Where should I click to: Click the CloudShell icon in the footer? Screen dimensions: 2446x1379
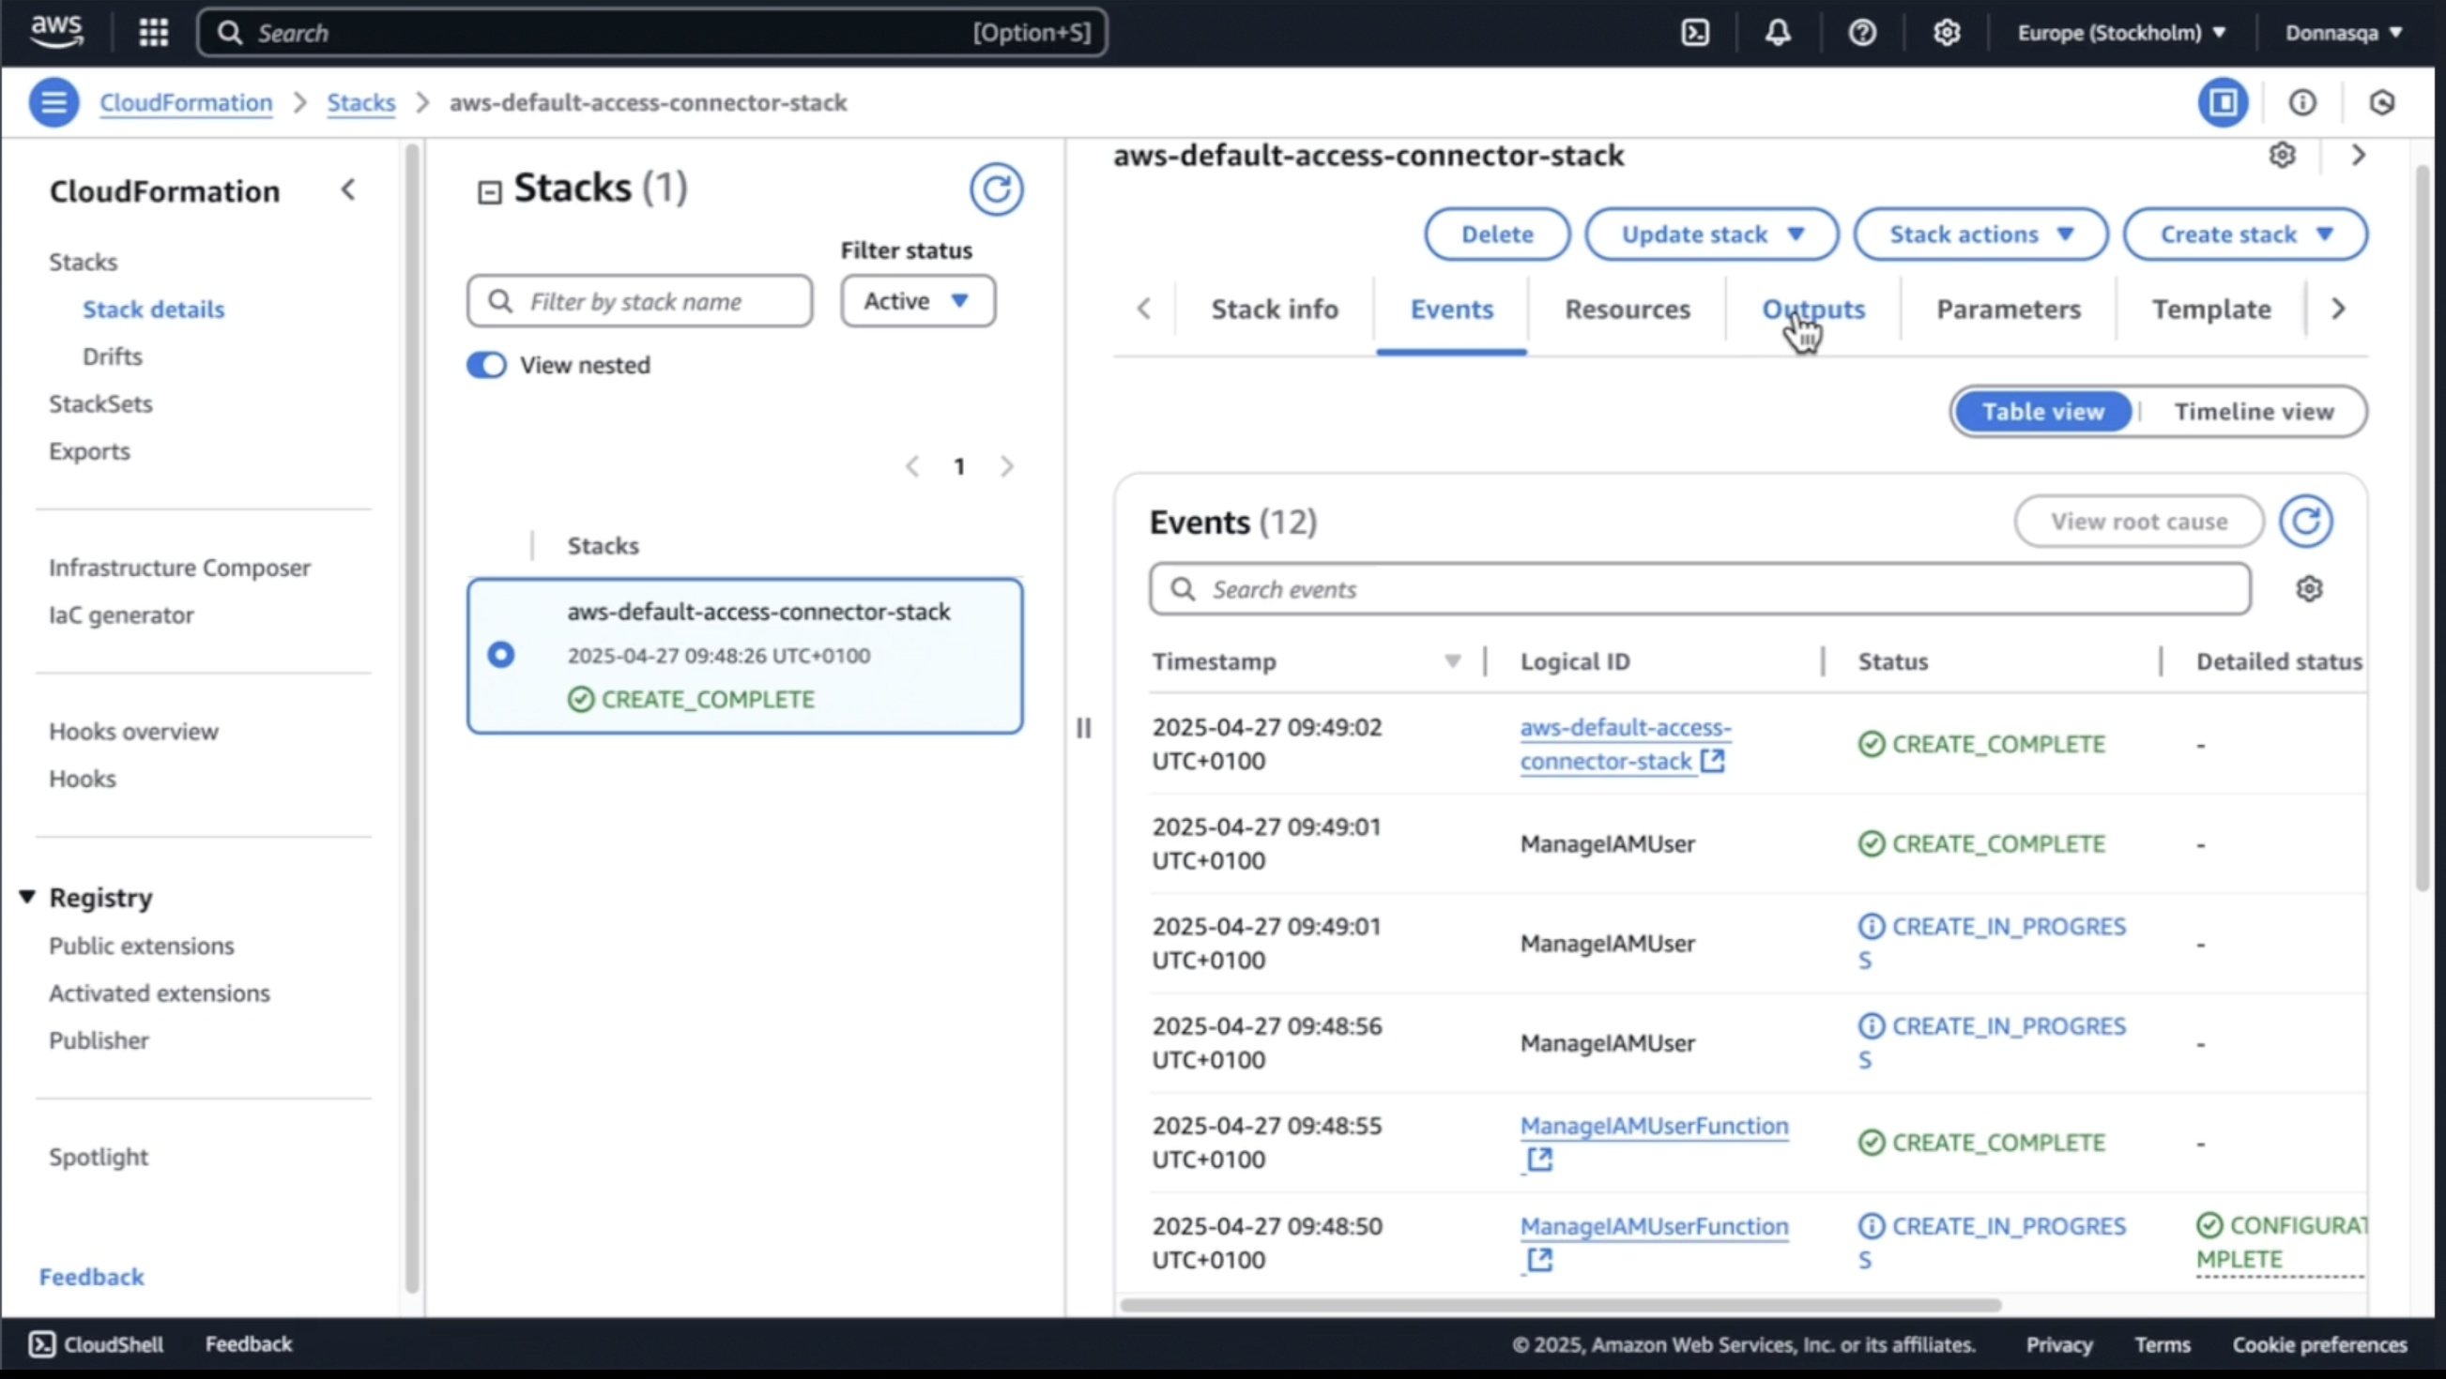[42, 1344]
